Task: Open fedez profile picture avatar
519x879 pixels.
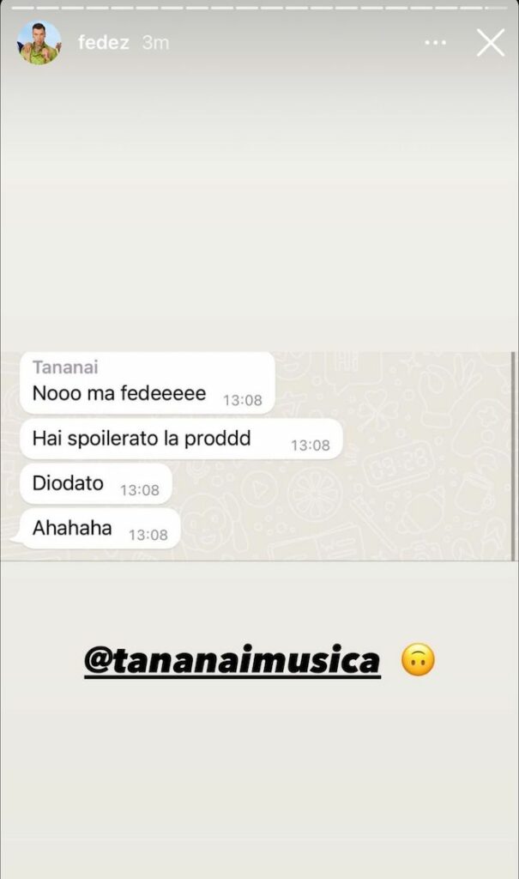Action: coord(39,43)
